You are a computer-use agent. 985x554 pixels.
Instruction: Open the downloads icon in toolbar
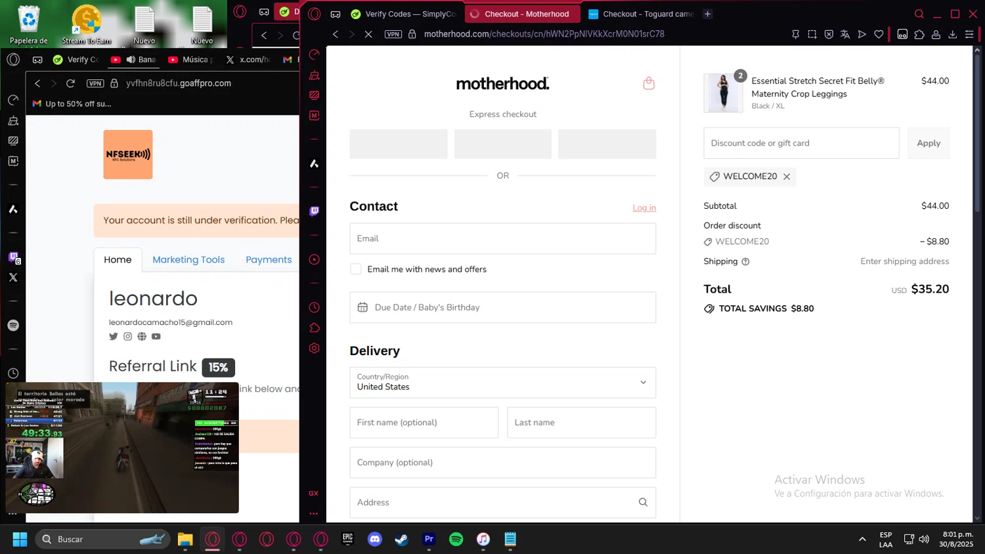pos(953,34)
